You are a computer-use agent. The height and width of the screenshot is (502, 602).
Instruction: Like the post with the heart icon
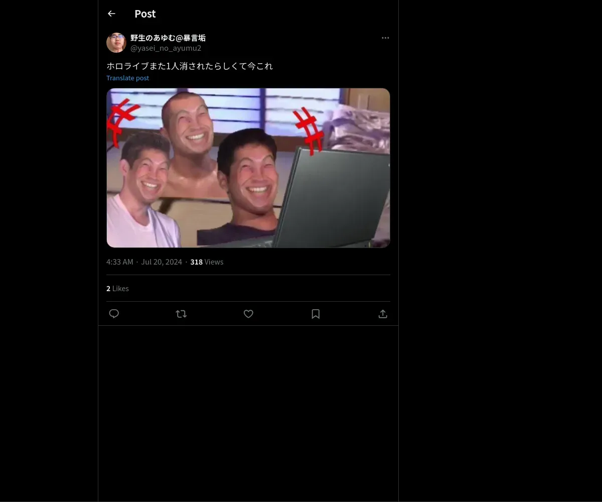click(x=248, y=314)
